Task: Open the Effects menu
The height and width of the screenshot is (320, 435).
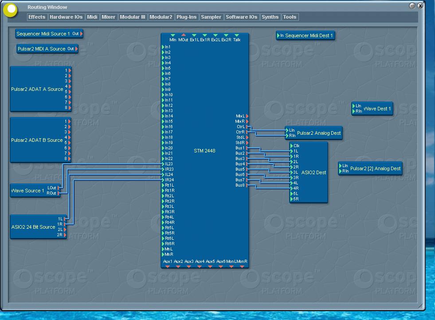Action: (x=37, y=17)
